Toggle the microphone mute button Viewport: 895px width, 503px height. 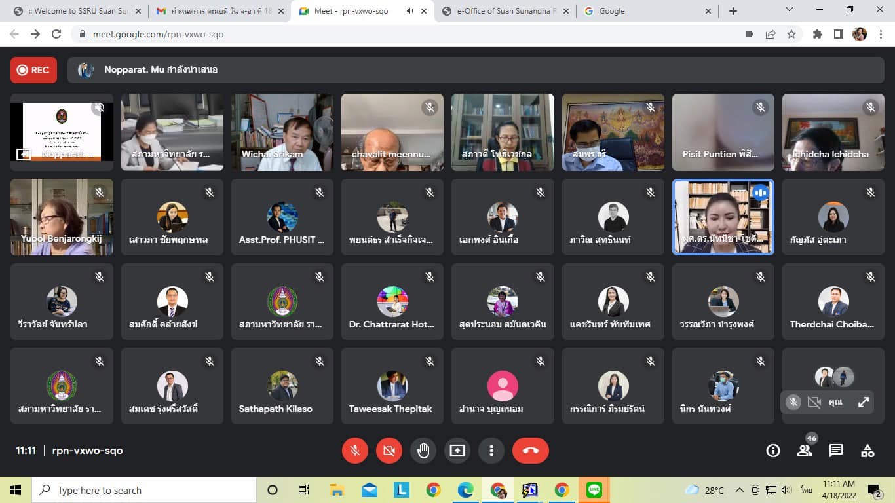[x=355, y=451]
